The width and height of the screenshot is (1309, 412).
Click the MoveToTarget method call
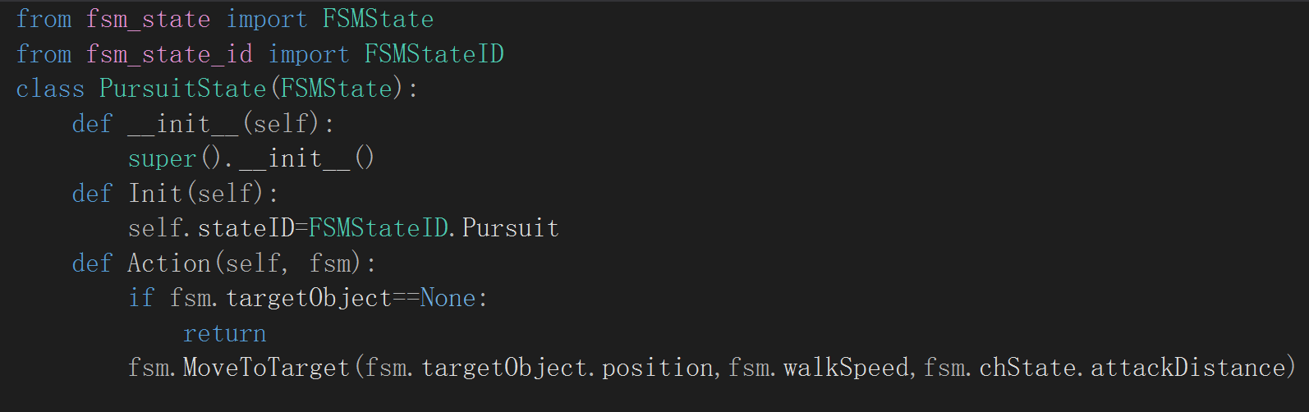[267, 368]
